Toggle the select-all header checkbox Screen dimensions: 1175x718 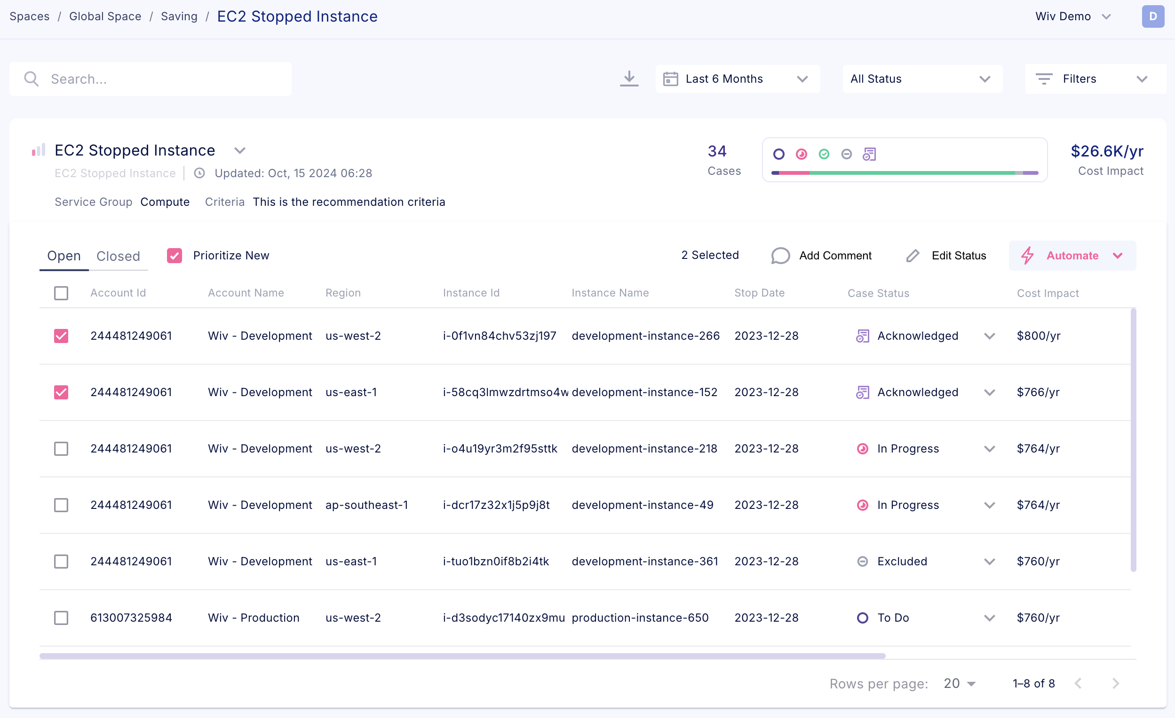pos(61,293)
